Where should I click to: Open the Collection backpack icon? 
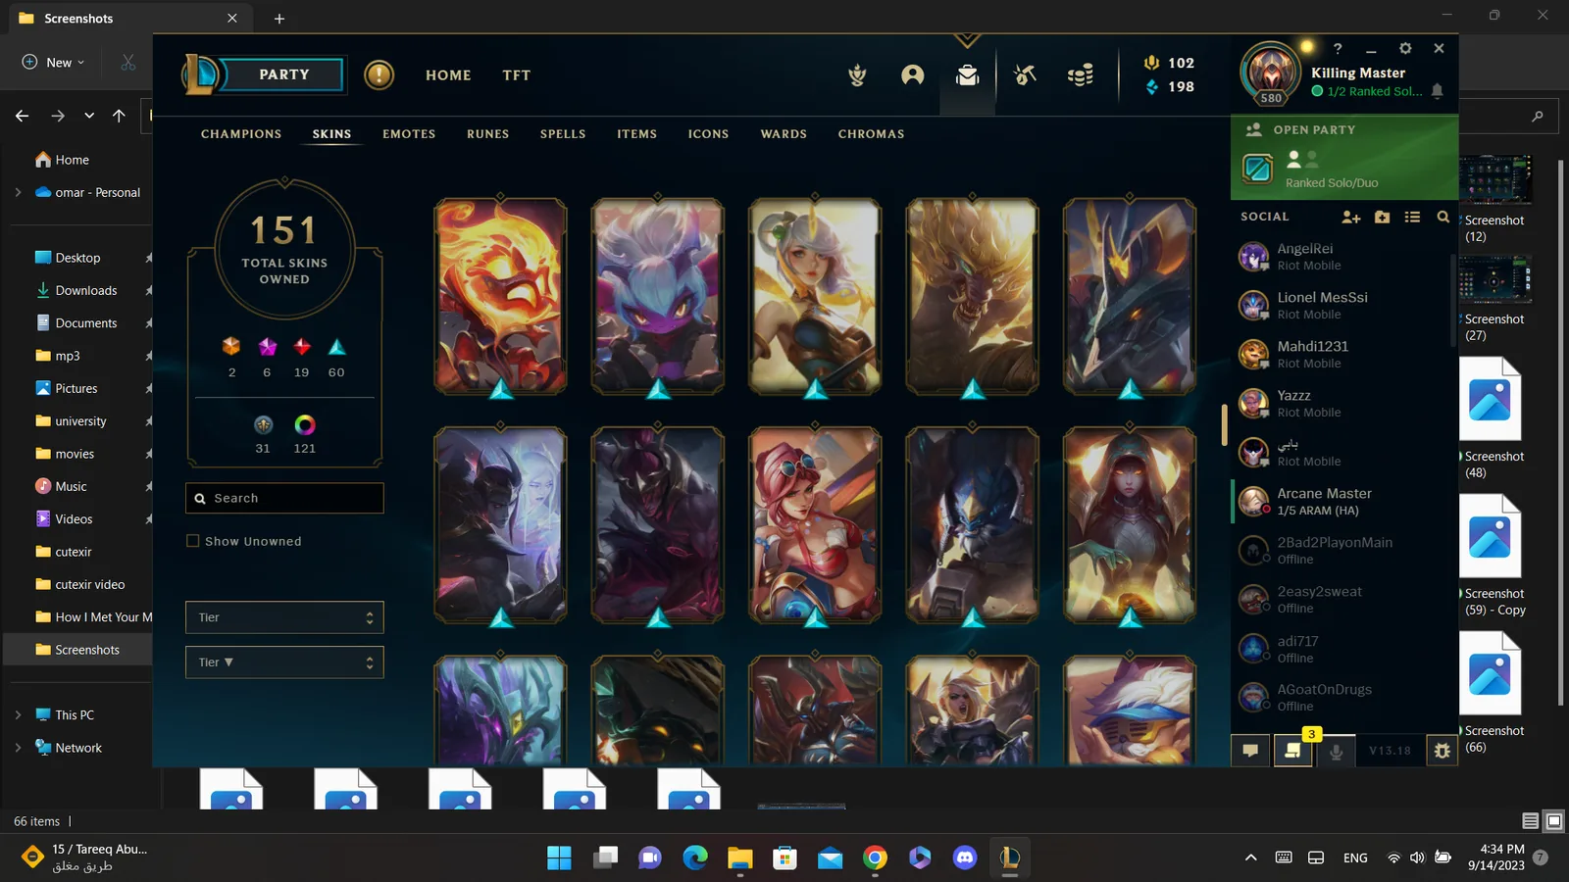click(x=968, y=75)
